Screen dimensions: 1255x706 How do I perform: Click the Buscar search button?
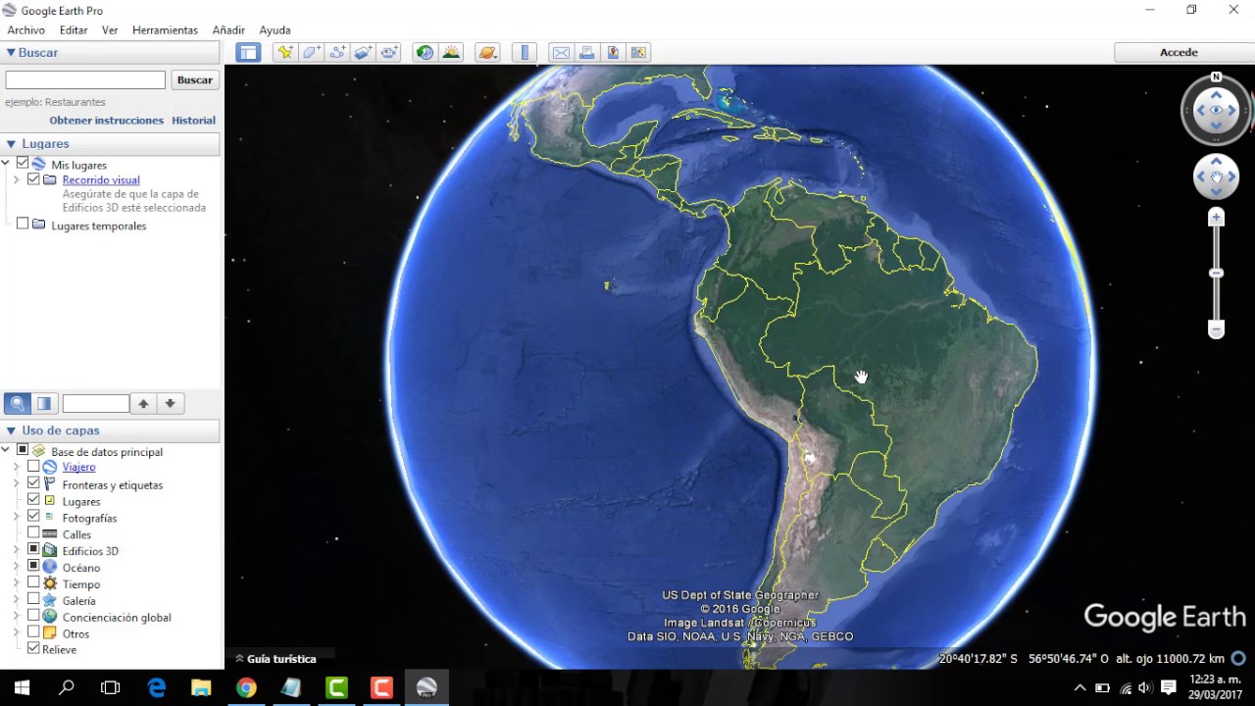point(195,80)
